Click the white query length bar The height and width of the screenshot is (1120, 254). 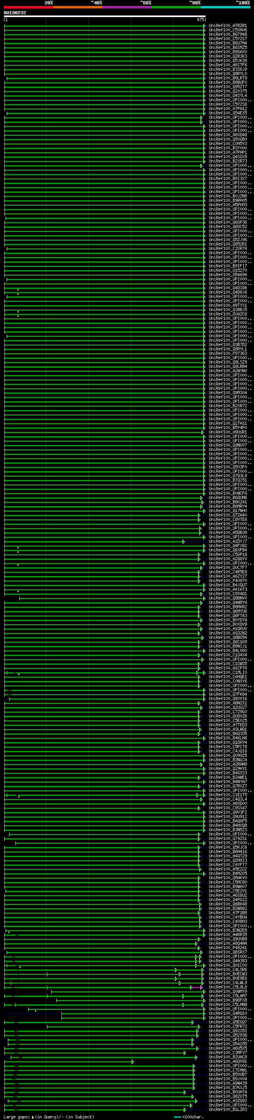tap(105, 16)
